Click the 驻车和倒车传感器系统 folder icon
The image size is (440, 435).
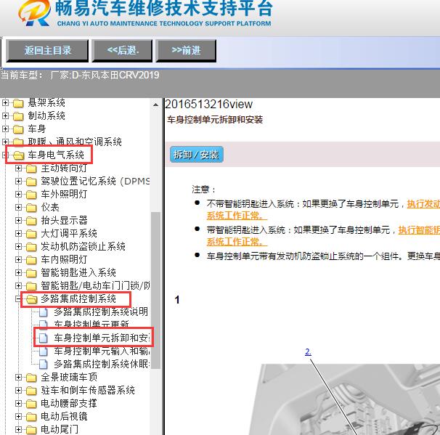pos(31,391)
